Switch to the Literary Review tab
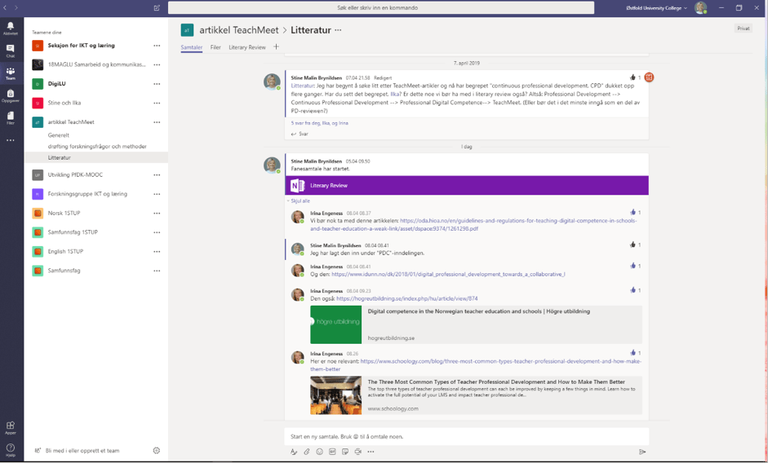 click(246, 47)
